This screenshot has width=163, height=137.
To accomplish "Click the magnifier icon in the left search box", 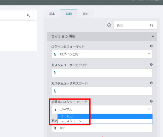I will (28, 15).
